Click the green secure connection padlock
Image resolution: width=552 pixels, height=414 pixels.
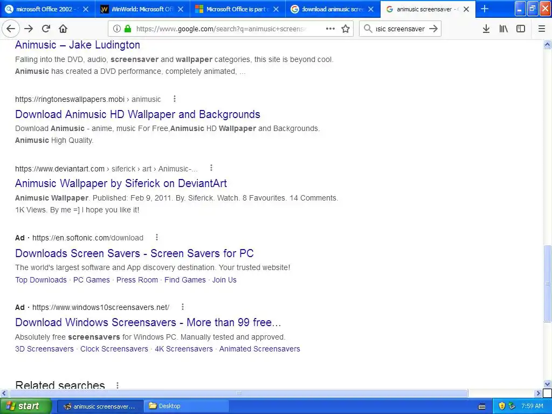(128, 29)
